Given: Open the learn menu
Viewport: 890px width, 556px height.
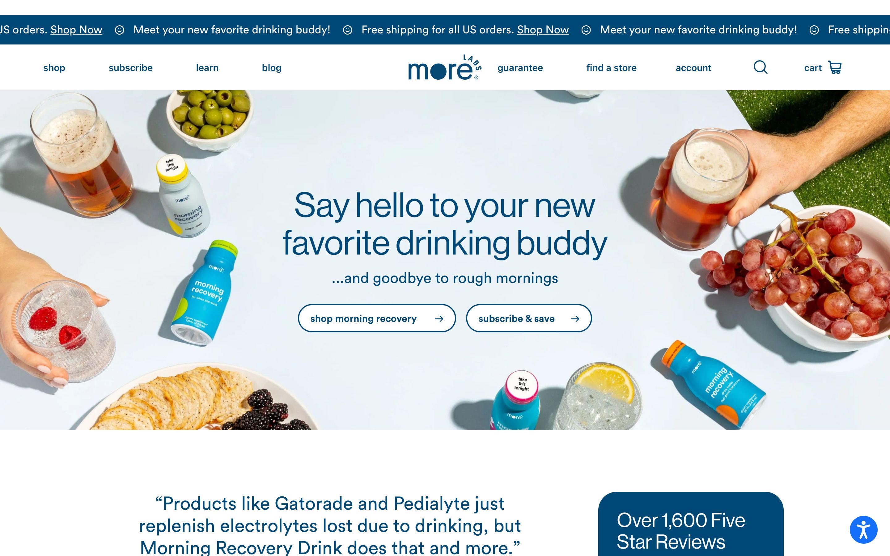Looking at the screenshot, I should [x=207, y=68].
